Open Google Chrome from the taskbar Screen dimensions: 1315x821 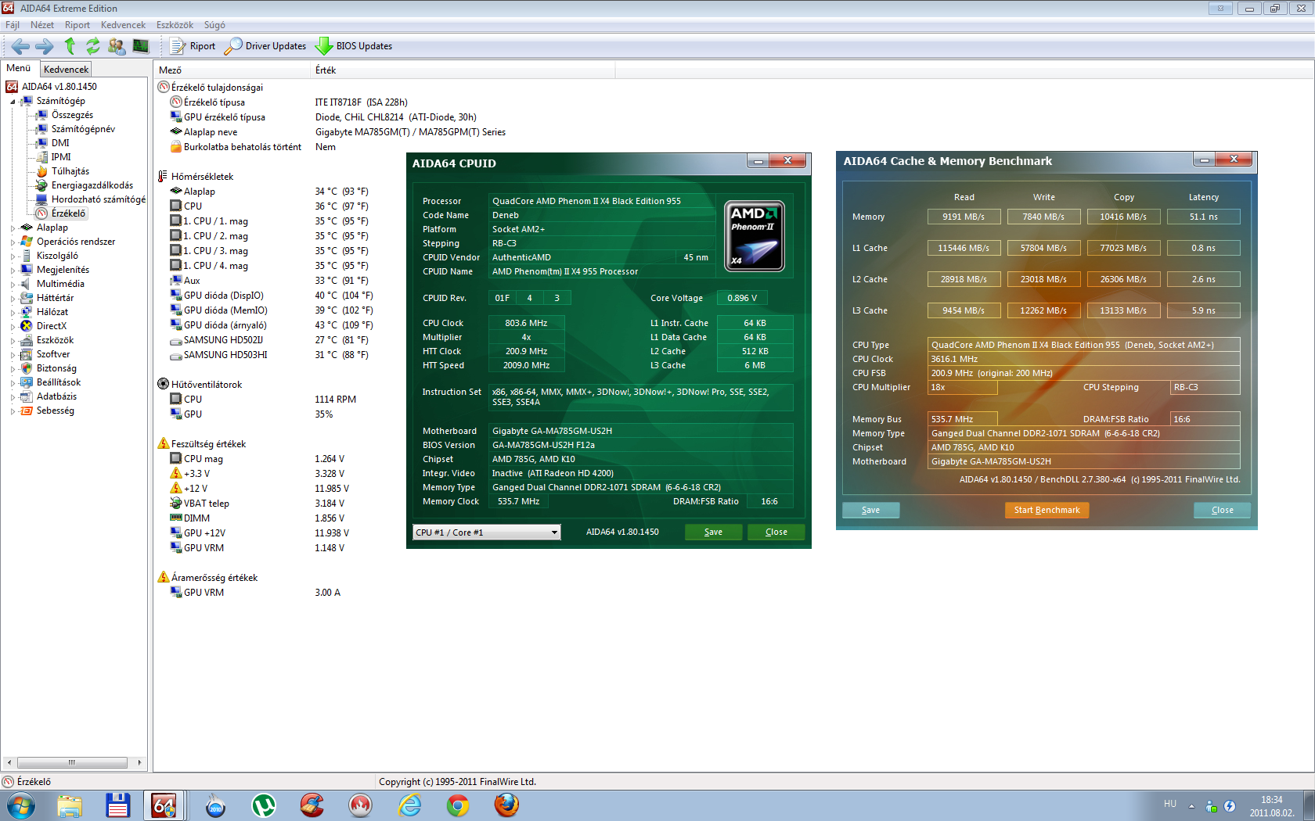tap(458, 805)
